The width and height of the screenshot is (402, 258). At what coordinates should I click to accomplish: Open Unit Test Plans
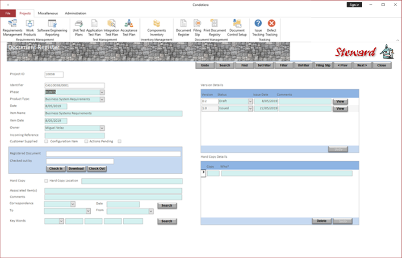tap(79, 28)
